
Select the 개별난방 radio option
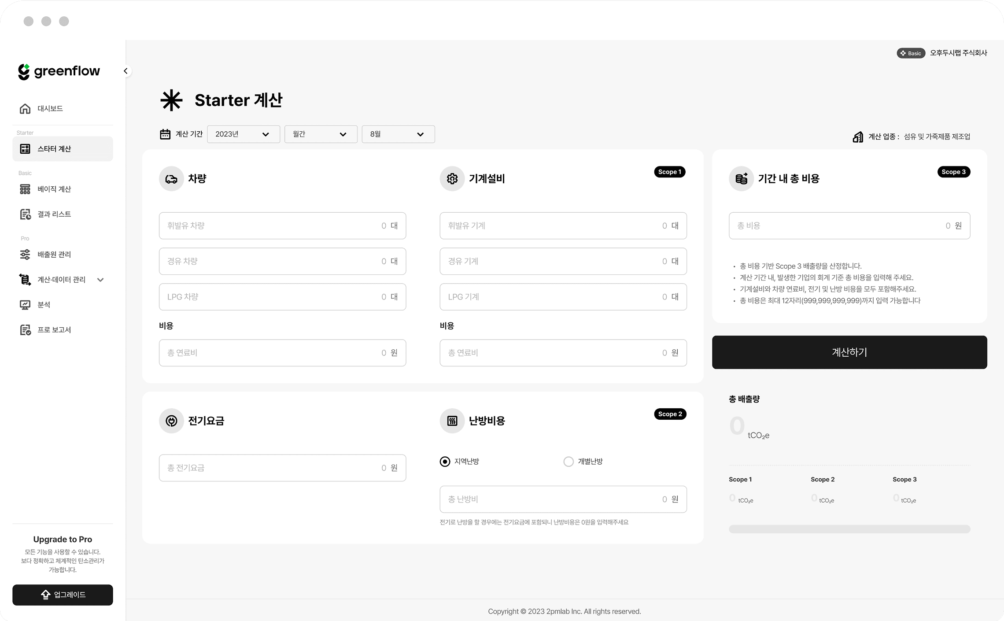568,461
